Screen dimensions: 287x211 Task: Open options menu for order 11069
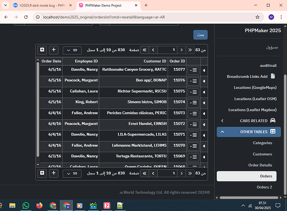pos(194,157)
